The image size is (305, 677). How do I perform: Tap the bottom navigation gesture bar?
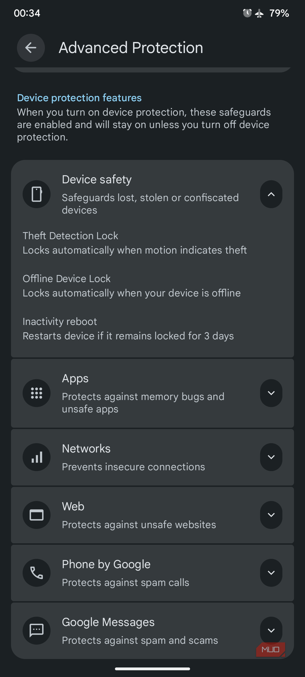point(152,669)
